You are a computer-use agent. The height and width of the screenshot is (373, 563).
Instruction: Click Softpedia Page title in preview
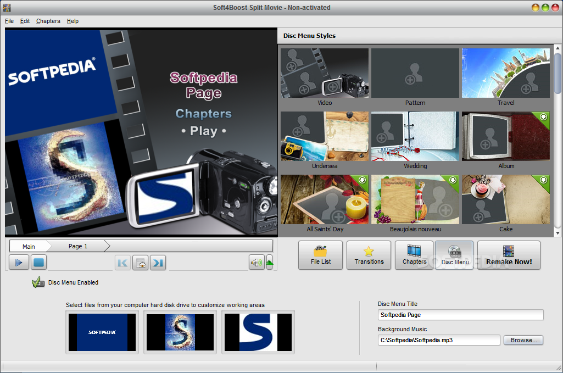[x=204, y=85]
